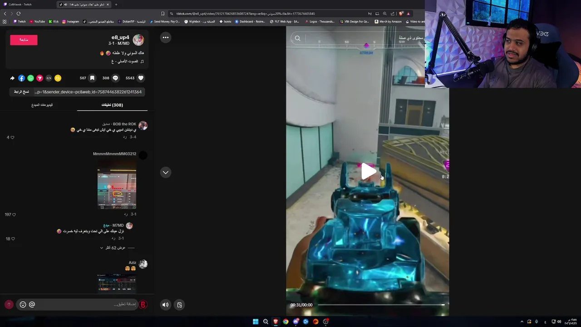Image resolution: width=581 pixels, height=327 pixels.
Task: Open Google Chrome from taskbar
Action: coord(286,322)
